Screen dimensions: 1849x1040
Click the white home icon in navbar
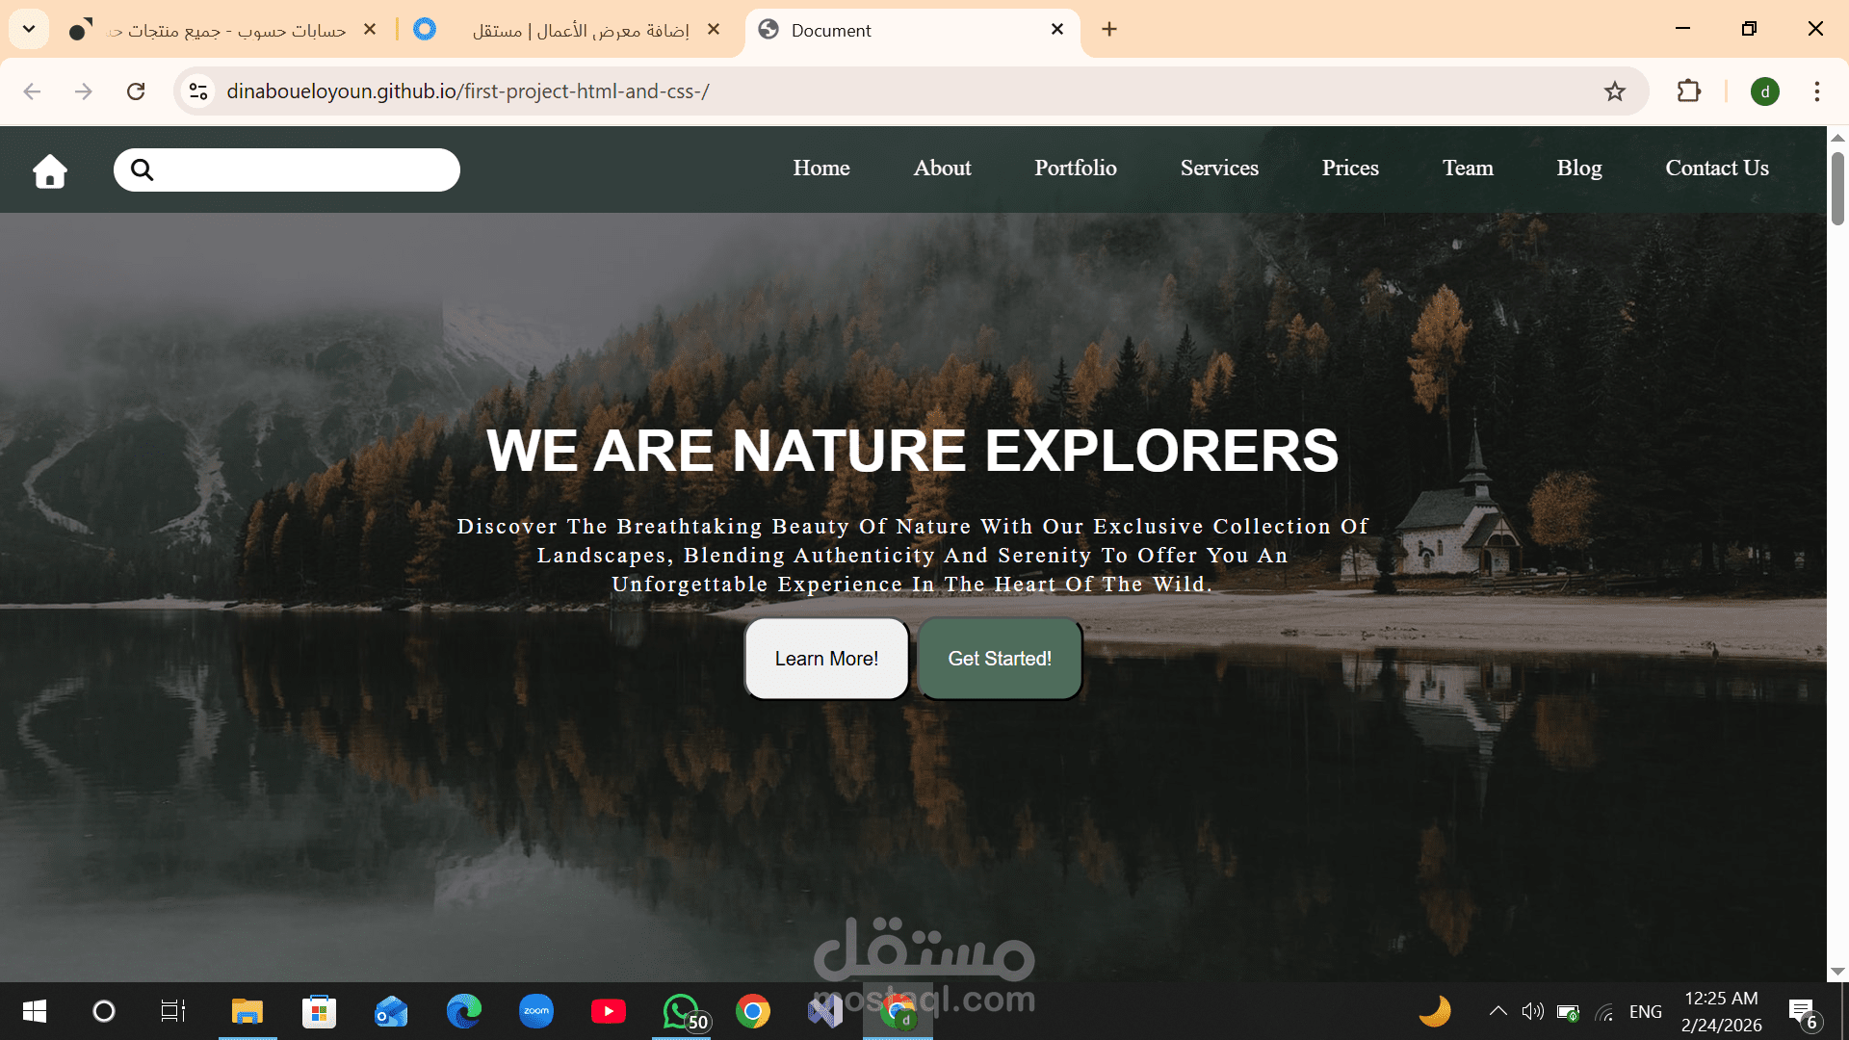(x=50, y=171)
